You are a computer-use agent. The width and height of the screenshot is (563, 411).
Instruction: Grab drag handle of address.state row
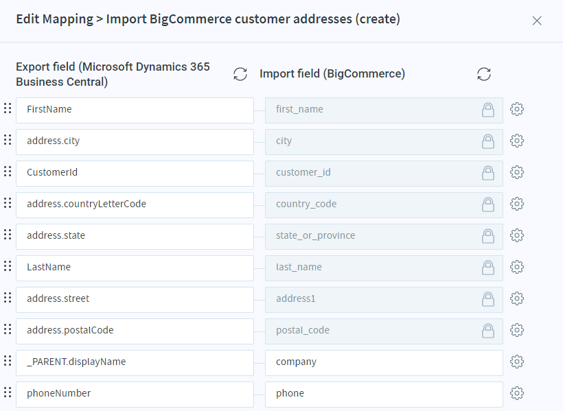(x=8, y=235)
